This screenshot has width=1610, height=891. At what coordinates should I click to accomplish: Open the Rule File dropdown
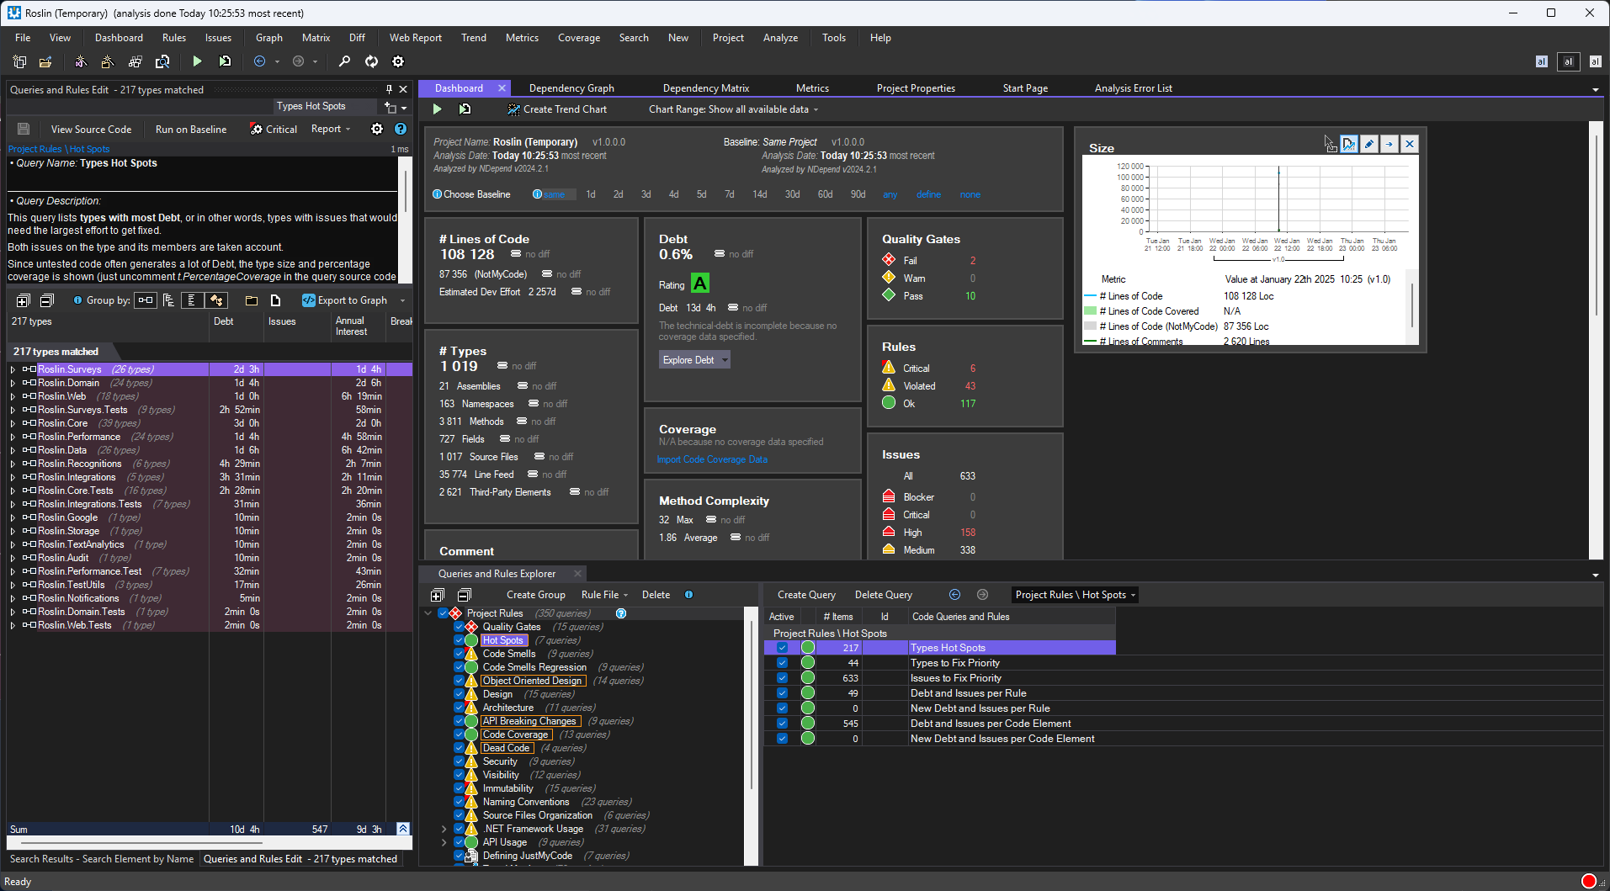click(x=602, y=595)
